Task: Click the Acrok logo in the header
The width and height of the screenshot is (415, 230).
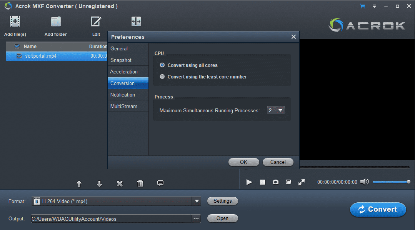Action: tap(367, 25)
